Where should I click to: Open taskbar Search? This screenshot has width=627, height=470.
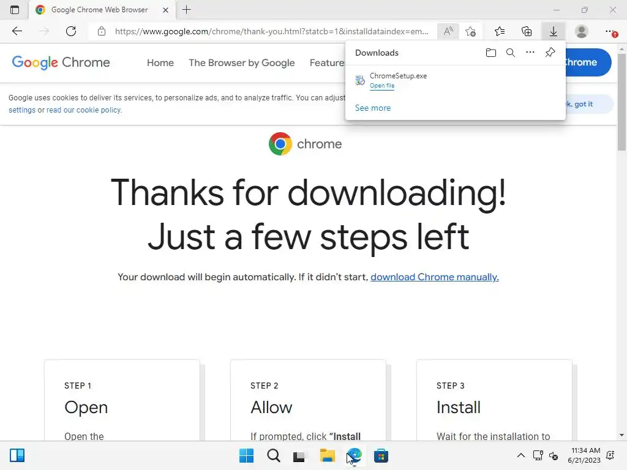(274, 455)
